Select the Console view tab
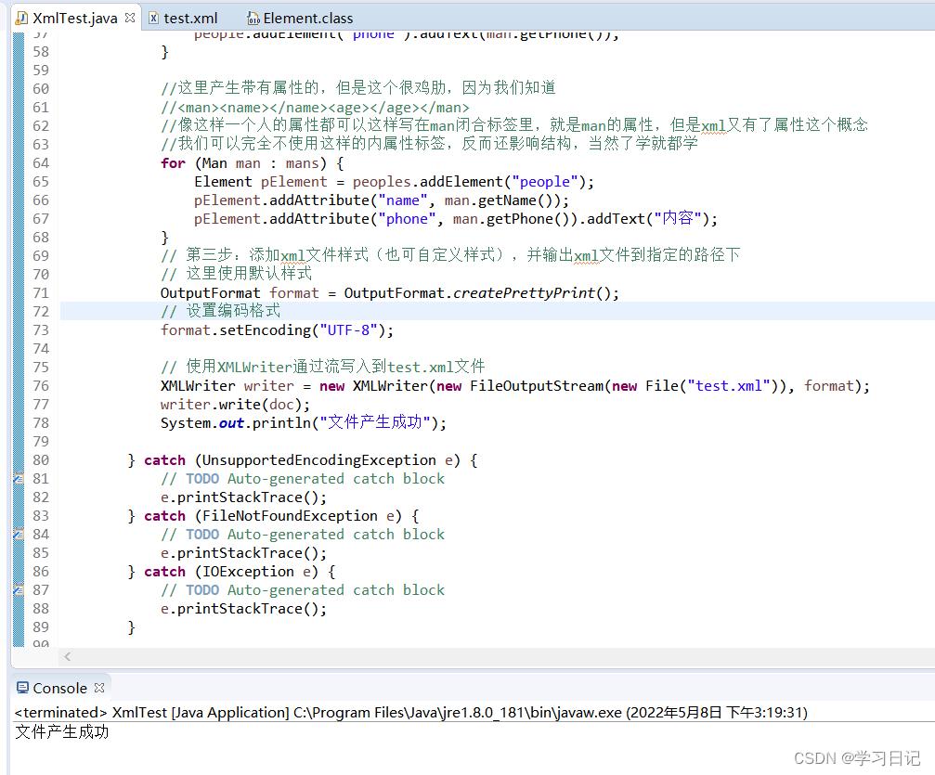The image size is (935, 775). tap(59, 688)
